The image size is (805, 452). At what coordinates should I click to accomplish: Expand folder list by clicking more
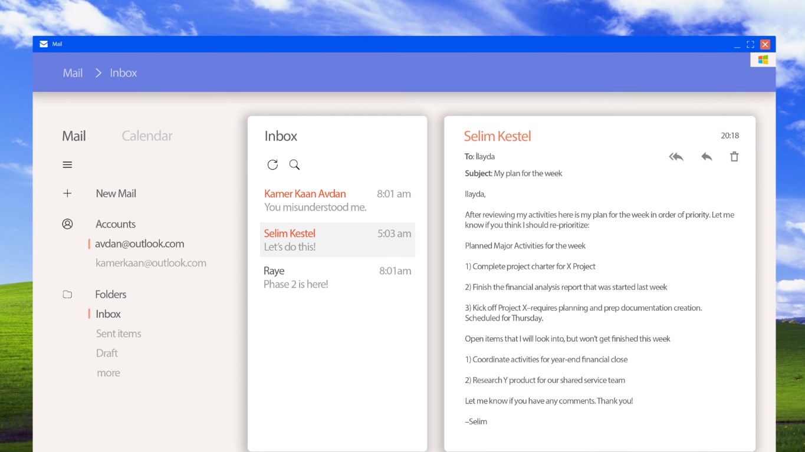point(108,373)
